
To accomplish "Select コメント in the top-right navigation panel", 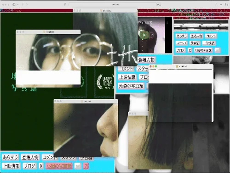I will tap(211, 36).
